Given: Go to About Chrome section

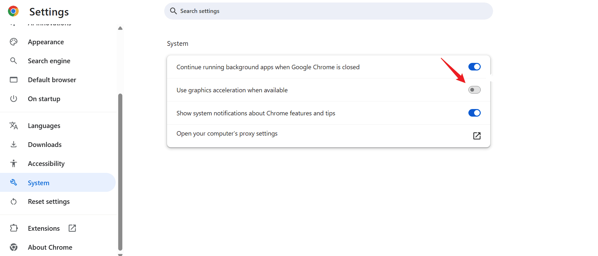Looking at the screenshot, I should (x=50, y=247).
